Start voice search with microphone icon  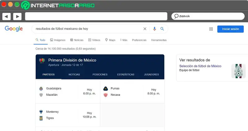pos(154,29)
